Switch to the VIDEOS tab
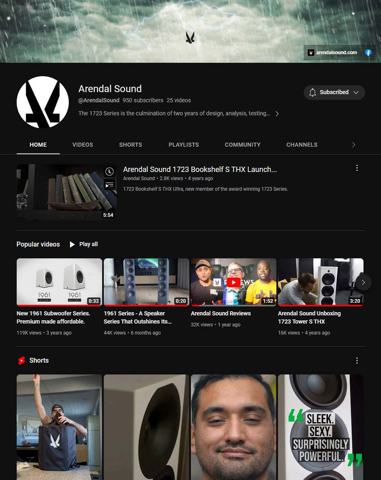 pyautogui.click(x=83, y=145)
